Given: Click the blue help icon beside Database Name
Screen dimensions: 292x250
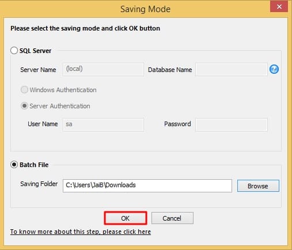Looking at the screenshot, I should point(274,69).
